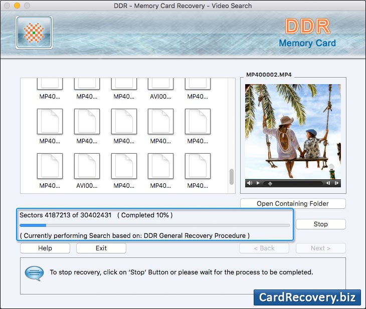The height and width of the screenshot is (309, 366).
Task: Step the preview video forward one frame
Action: [336, 183]
